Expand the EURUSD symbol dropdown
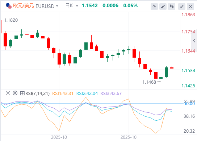Viewport: 197px width, 141px height. coord(57,6)
